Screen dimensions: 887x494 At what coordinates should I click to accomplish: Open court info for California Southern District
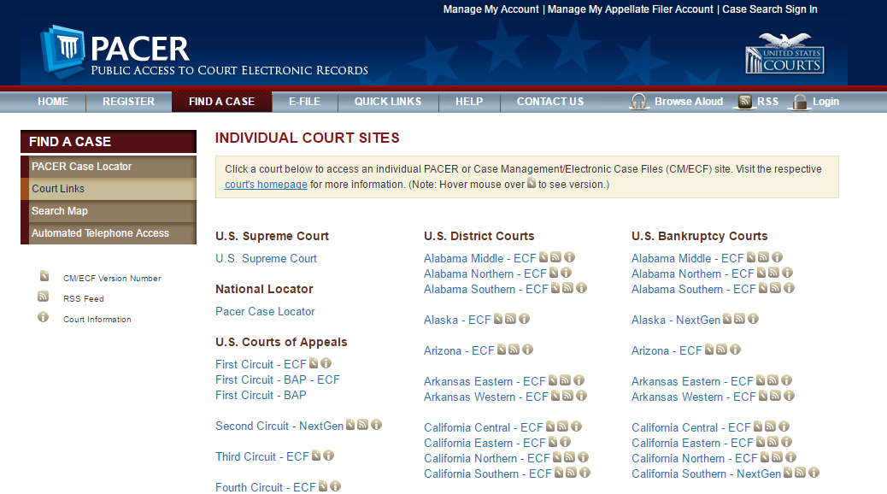click(x=584, y=472)
